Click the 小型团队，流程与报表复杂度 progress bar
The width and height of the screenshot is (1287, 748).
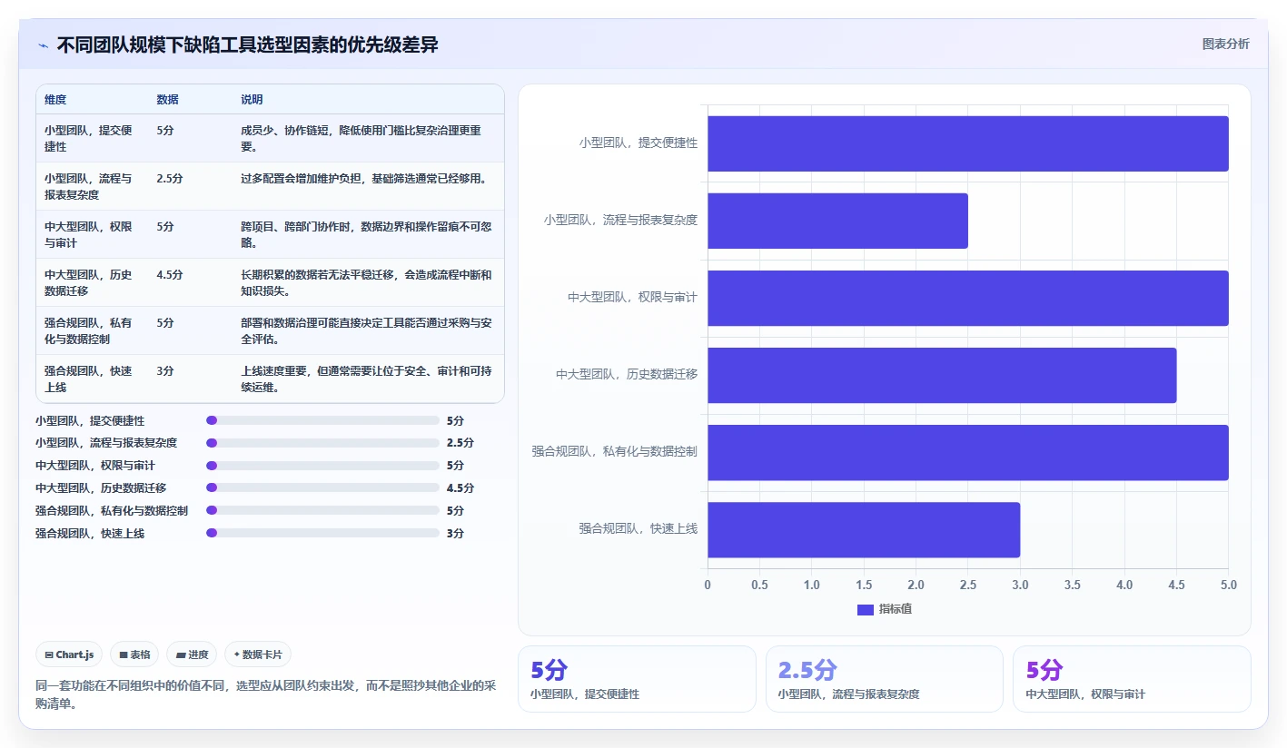pos(322,443)
